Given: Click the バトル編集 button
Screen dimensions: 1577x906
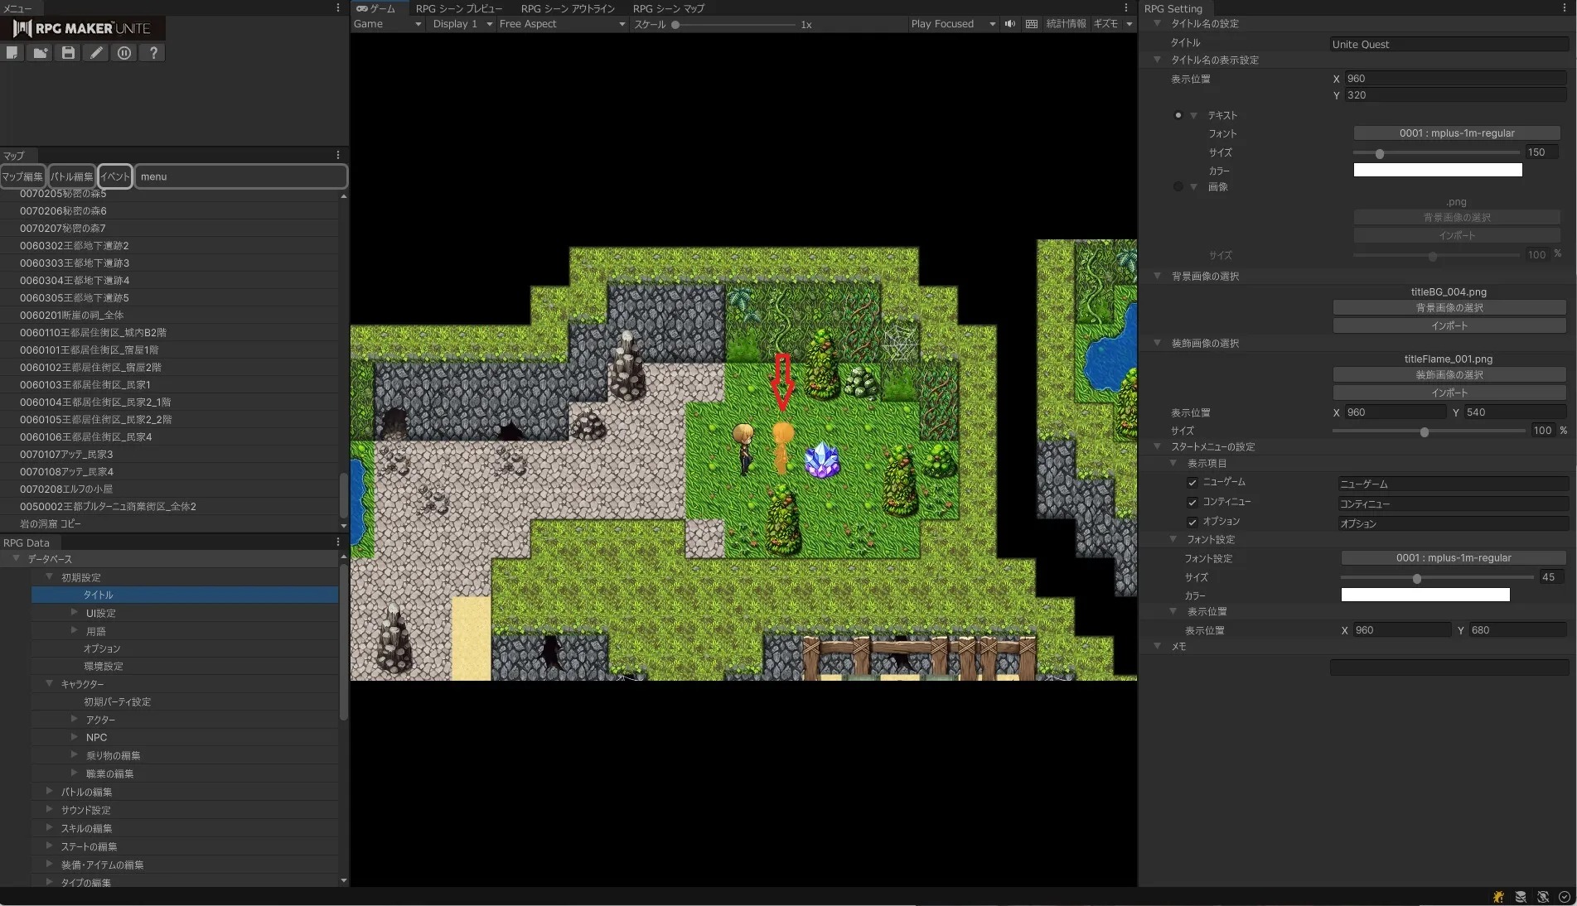Looking at the screenshot, I should point(71,176).
